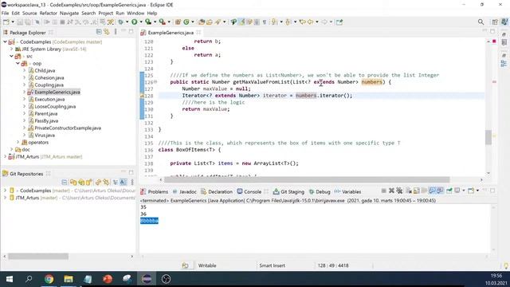Open the Source menu

click(x=29, y=13)
